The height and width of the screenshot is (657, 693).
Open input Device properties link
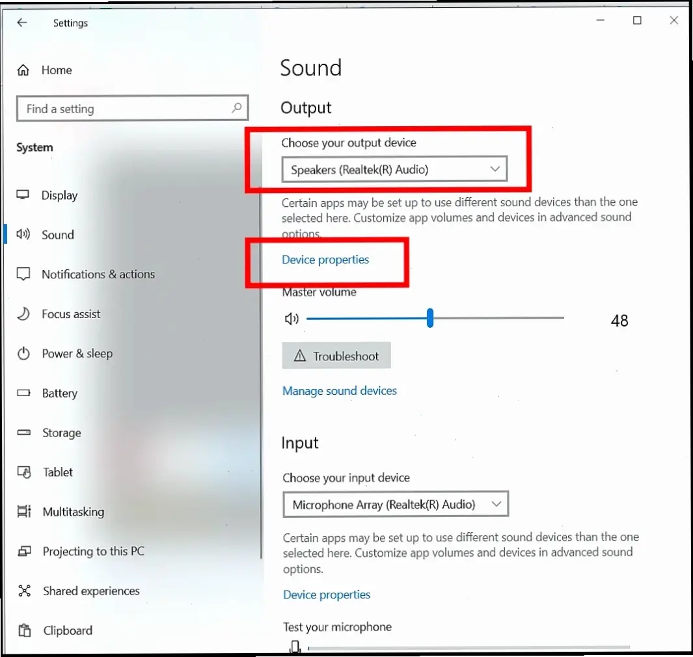point(327,595)
